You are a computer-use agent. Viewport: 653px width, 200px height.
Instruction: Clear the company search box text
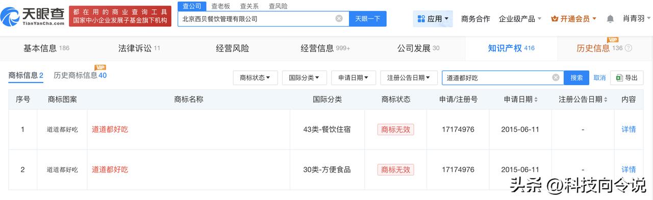(x=339, y=18)
